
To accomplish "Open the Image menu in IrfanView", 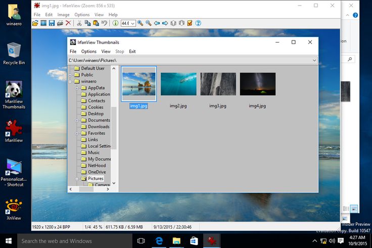I will coord(63,15).
